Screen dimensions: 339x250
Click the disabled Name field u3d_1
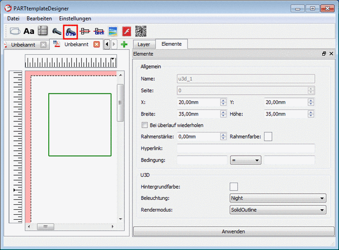click(246, 79)
